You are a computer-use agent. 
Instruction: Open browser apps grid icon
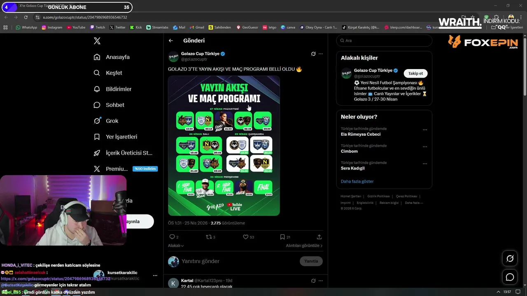5,28
